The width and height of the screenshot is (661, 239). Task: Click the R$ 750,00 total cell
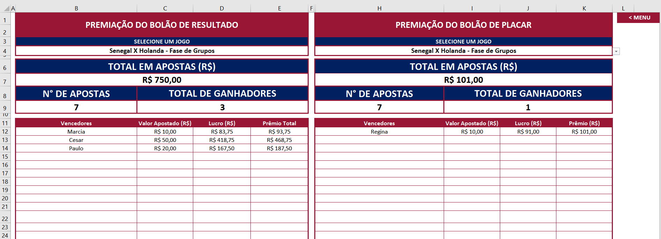coord(162,80)
